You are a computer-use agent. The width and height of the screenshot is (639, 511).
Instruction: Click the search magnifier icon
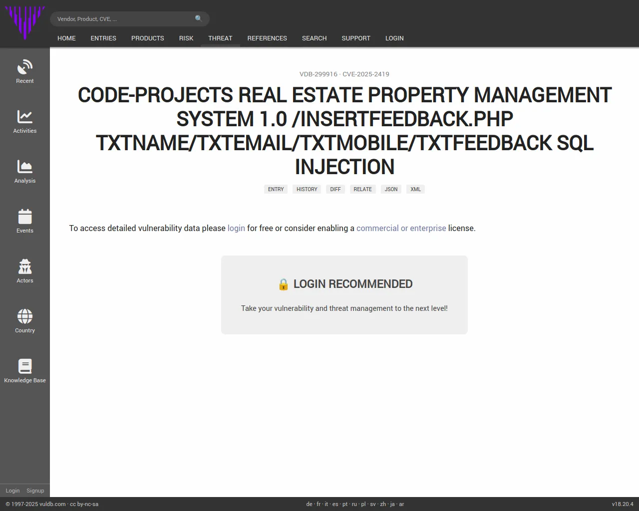click(x=199, y=18)
